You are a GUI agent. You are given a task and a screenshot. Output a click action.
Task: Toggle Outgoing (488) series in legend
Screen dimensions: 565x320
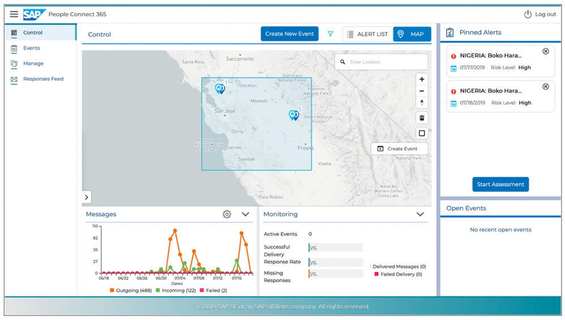click(x=131, y=290)
